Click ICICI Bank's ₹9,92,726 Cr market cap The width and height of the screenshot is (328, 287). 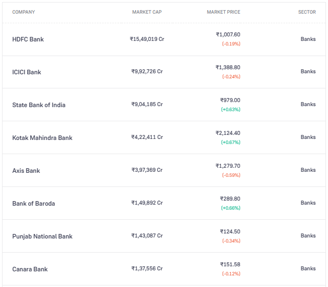point(147,72)
